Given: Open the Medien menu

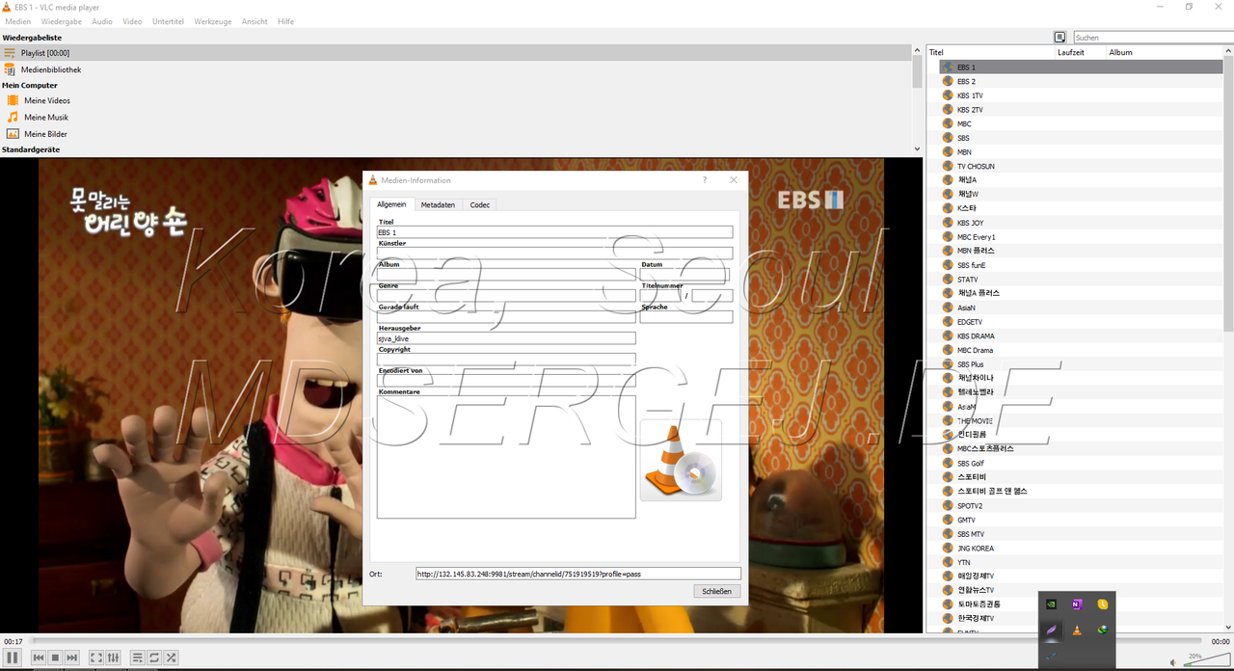Looking at the screenshot, I should click(18, 21).
